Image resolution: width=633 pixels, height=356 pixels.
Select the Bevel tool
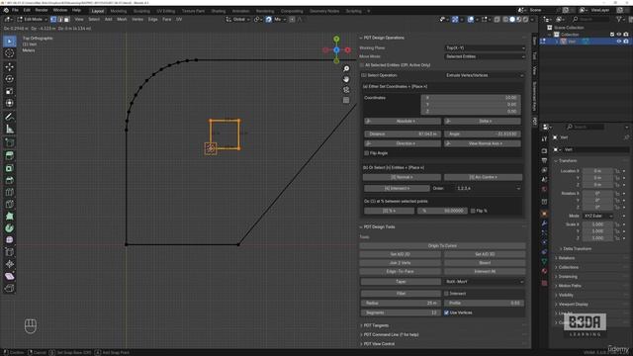10,180
